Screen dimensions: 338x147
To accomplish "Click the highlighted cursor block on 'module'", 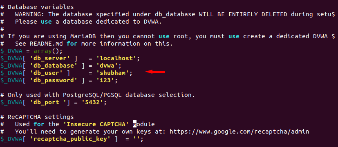I will 134,124.
